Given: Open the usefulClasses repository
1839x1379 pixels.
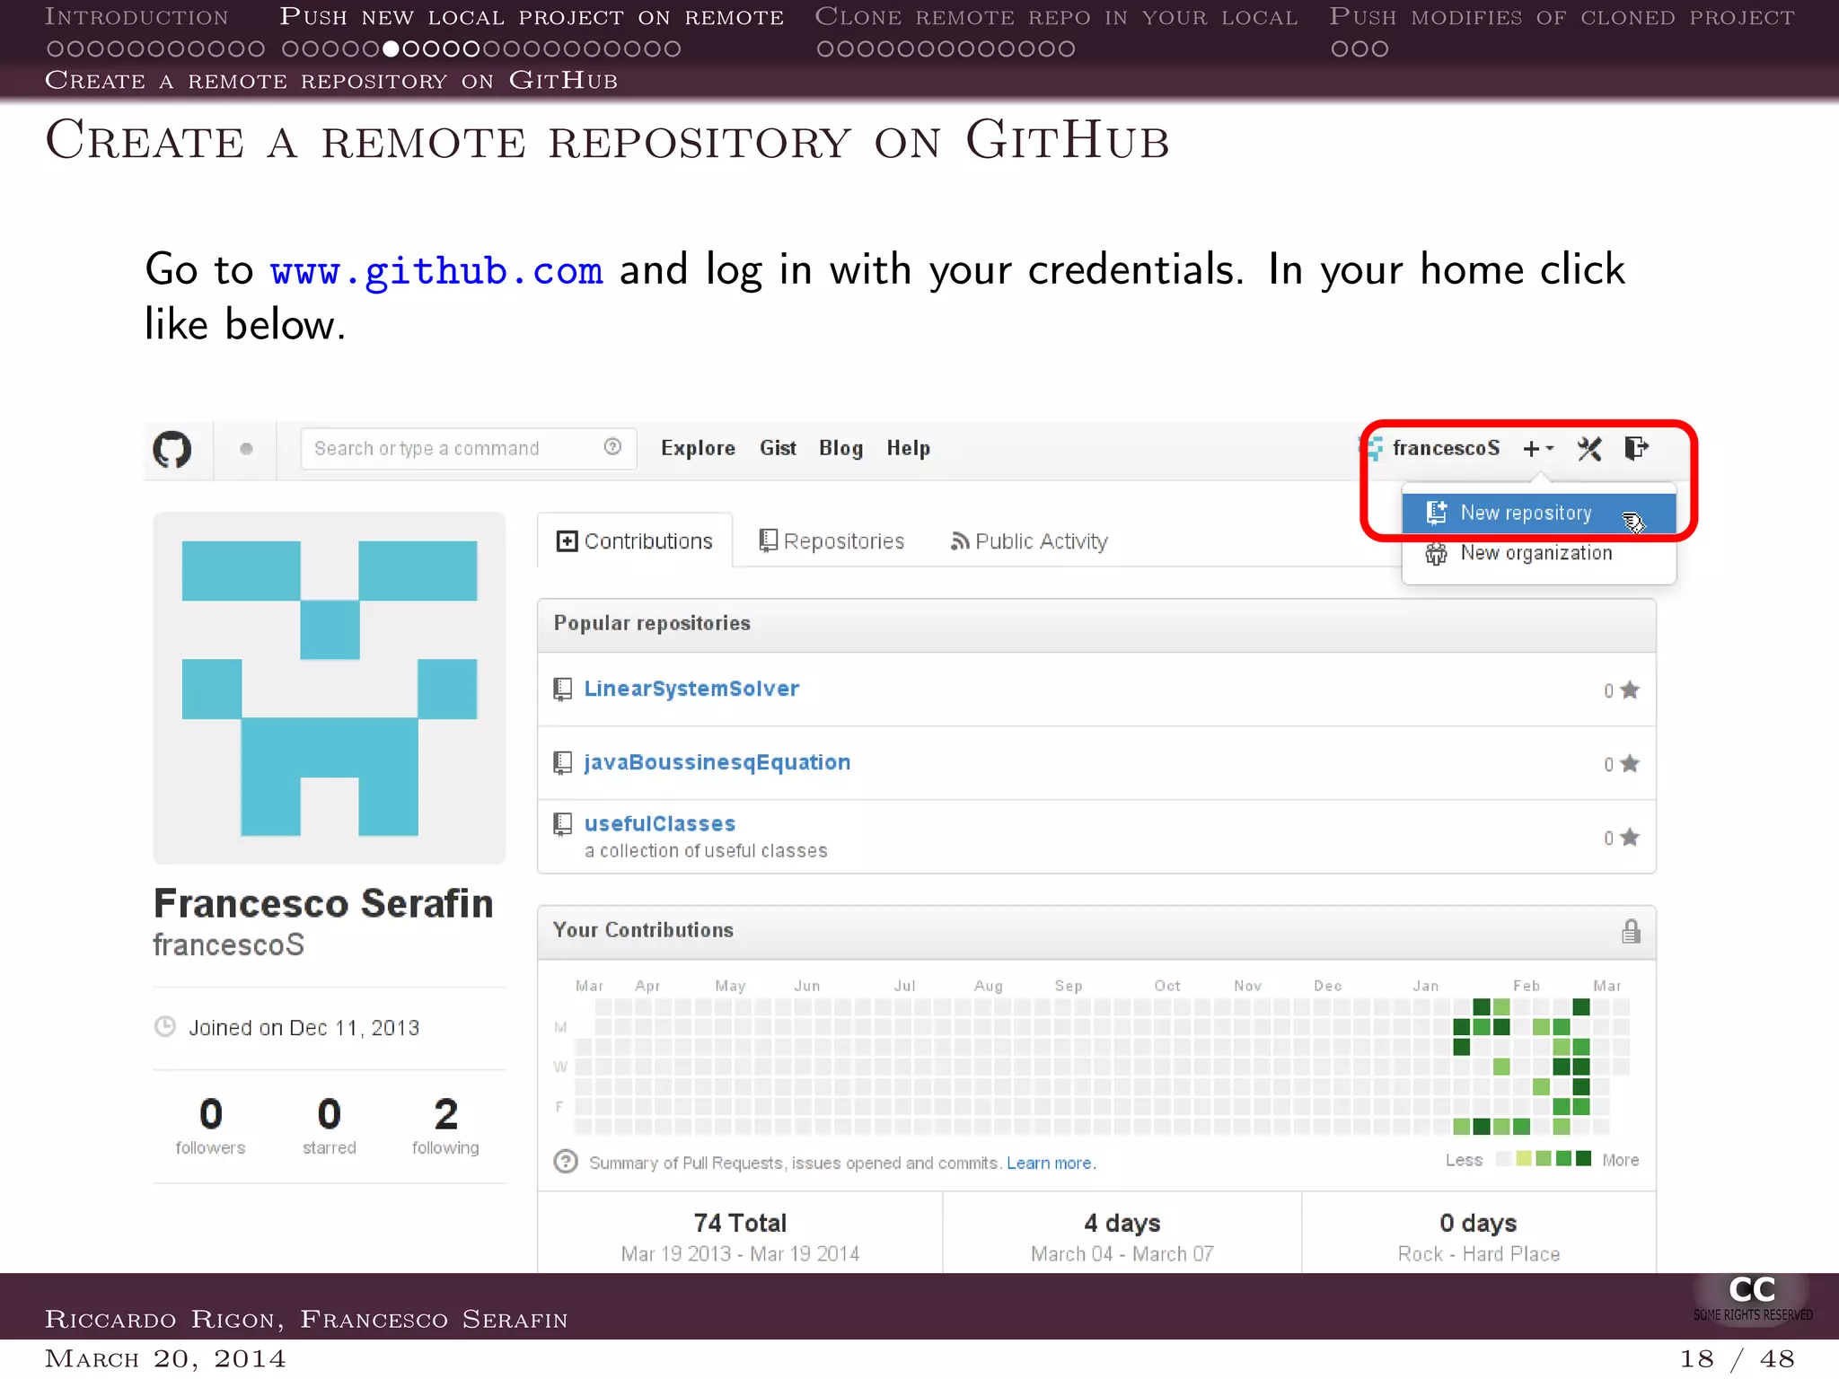Looking at the screenshot, I should (659, 823).
